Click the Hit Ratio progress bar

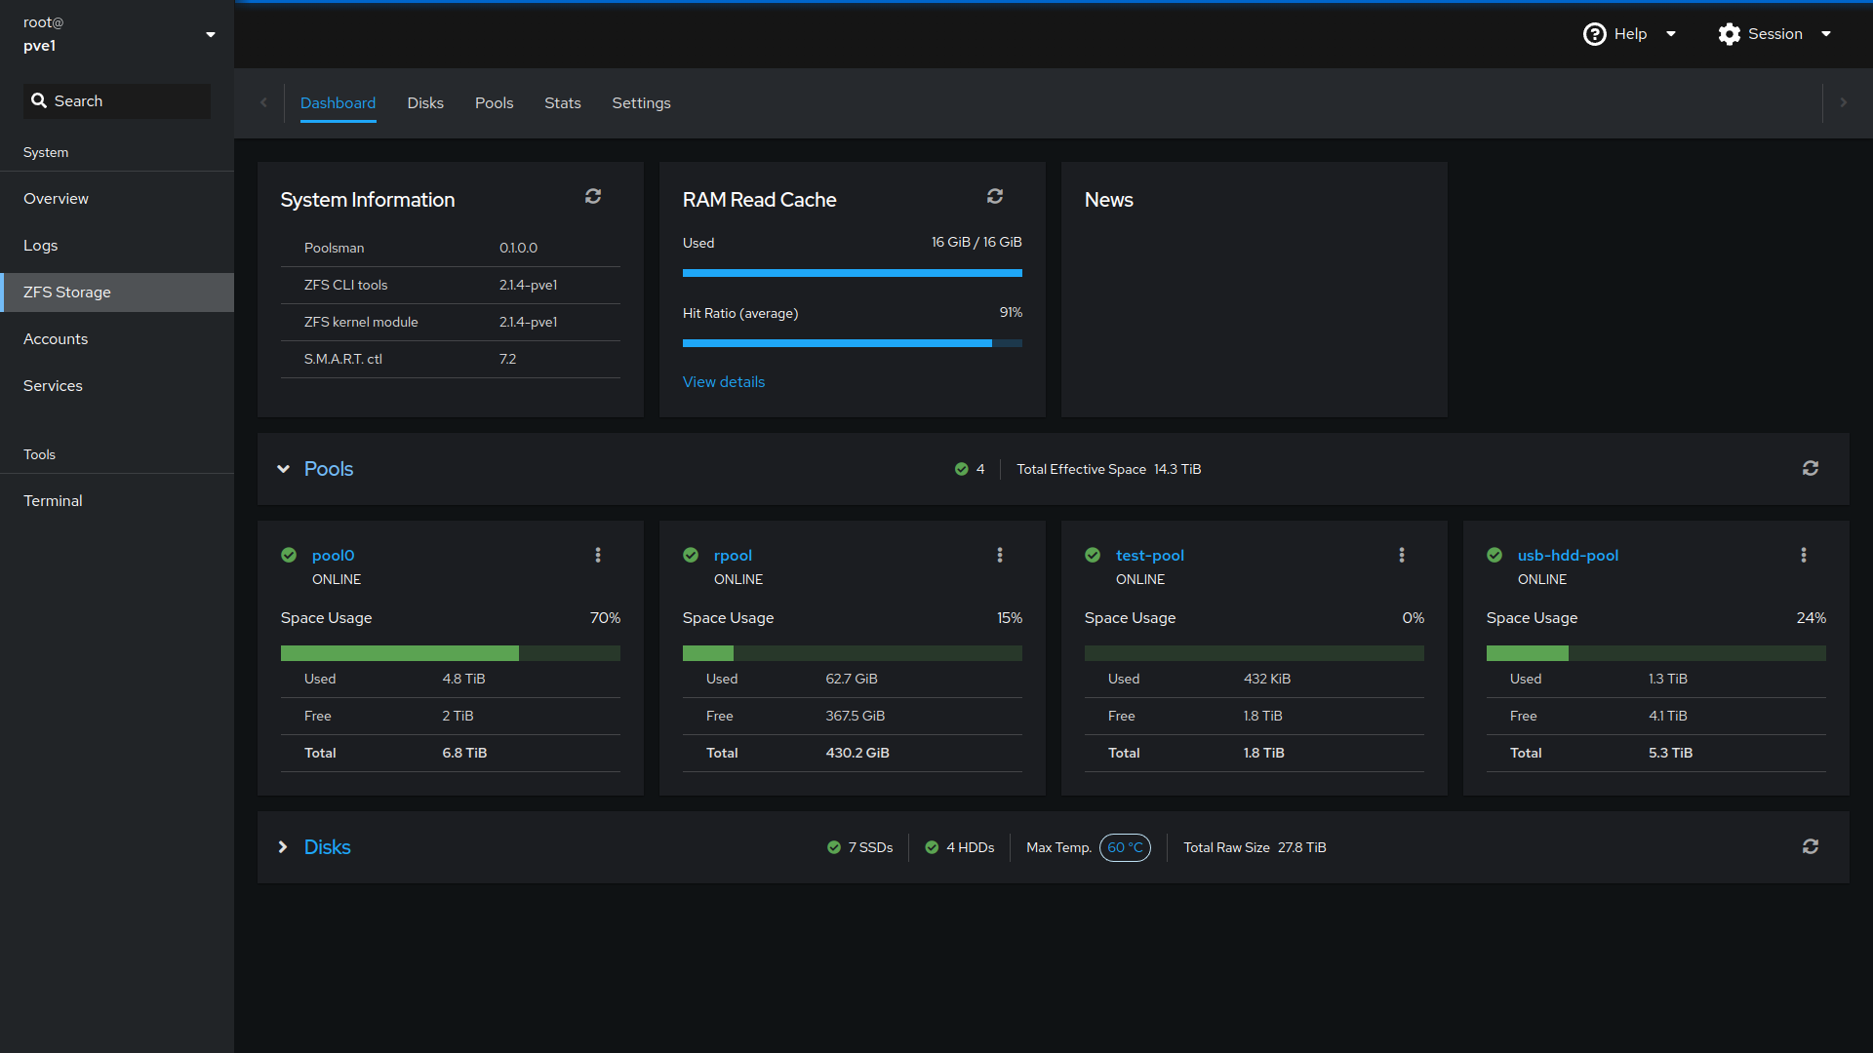[853, 343]
